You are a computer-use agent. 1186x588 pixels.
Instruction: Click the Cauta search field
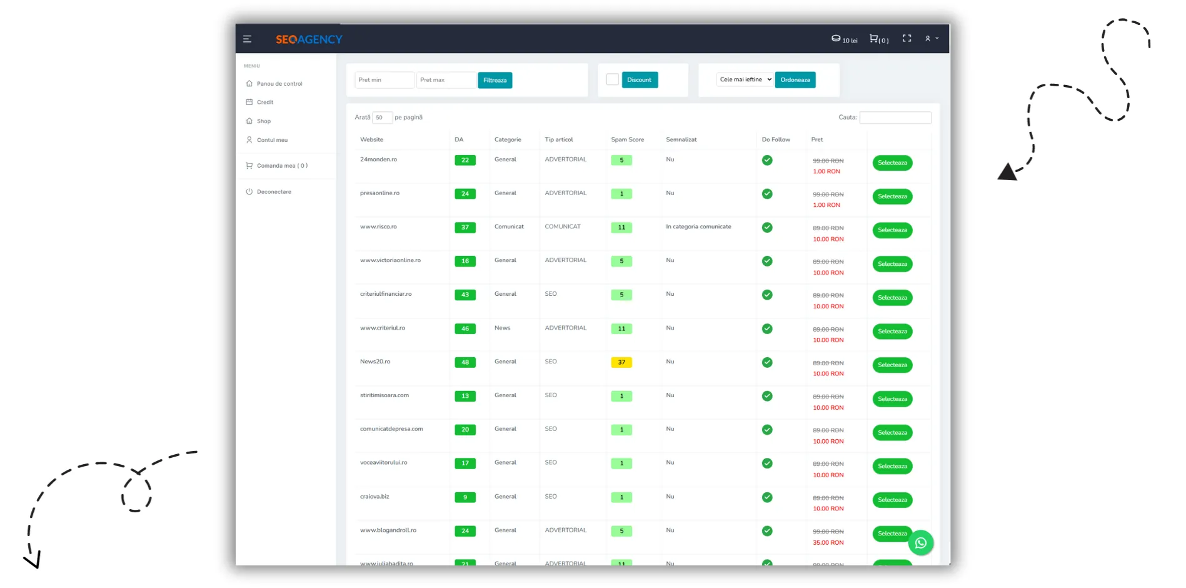[895, 118]
